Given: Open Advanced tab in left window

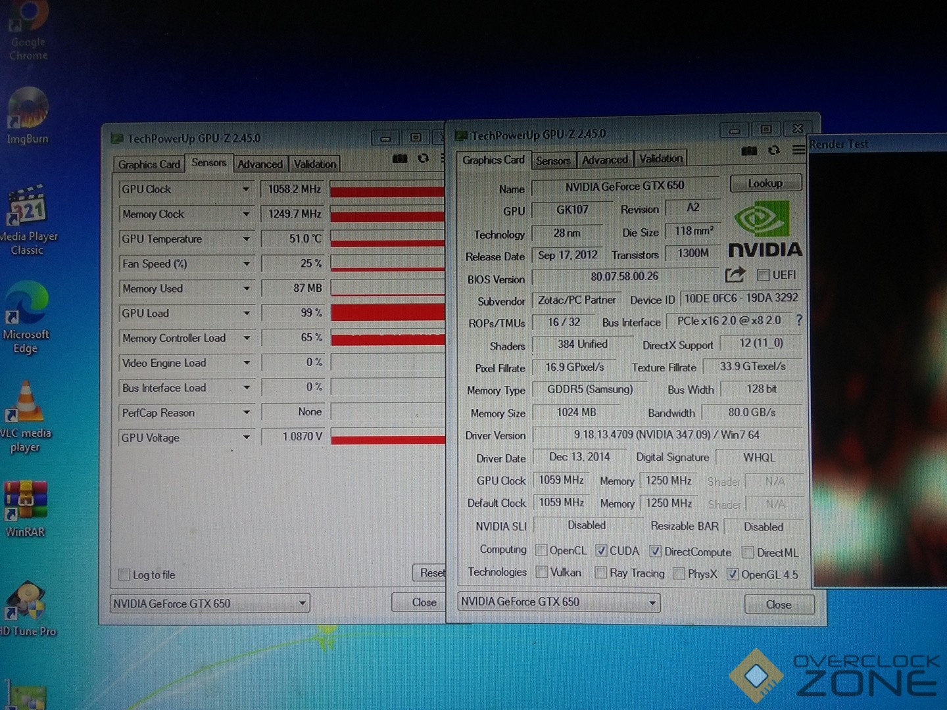Looking at the screenshot, I should tap(260, 164).
